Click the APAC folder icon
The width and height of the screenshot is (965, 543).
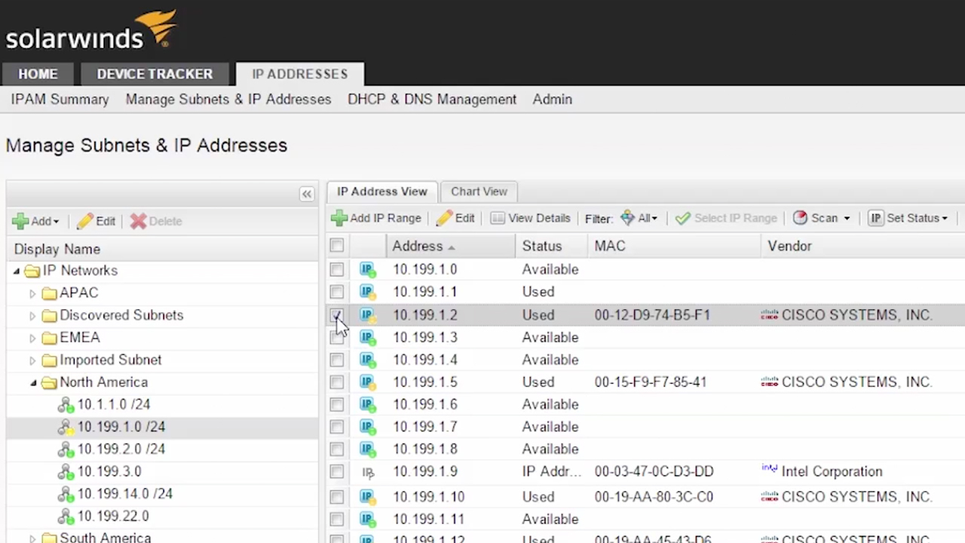tap(49, 293)
